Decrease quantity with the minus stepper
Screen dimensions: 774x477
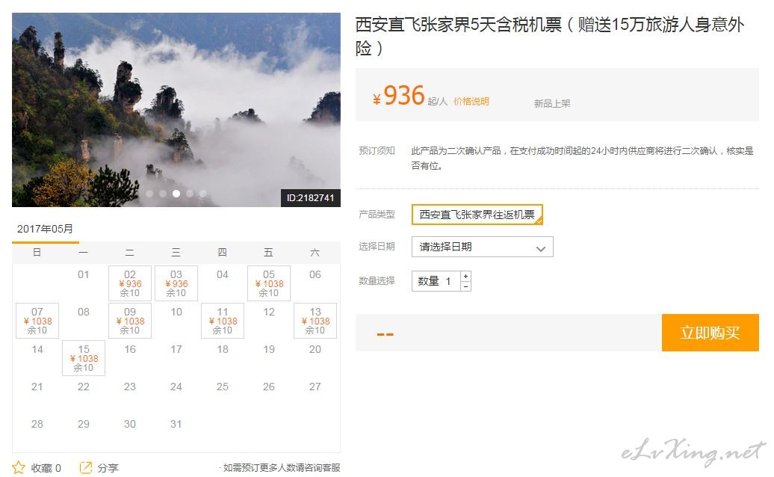tap(465, 286)
